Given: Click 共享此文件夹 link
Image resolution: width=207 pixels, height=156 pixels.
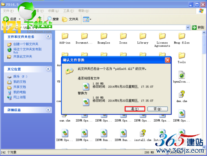Looking at the screenshot, I should (x=23, y=57).
